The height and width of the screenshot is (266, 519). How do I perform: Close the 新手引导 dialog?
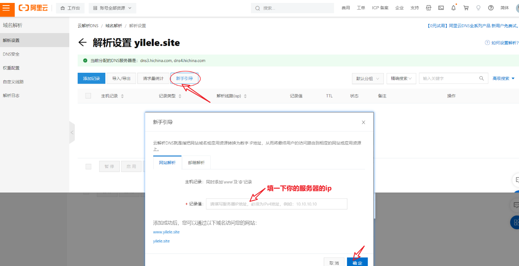364,122
